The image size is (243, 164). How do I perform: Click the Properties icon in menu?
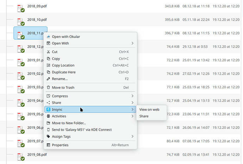pos(48,145)
